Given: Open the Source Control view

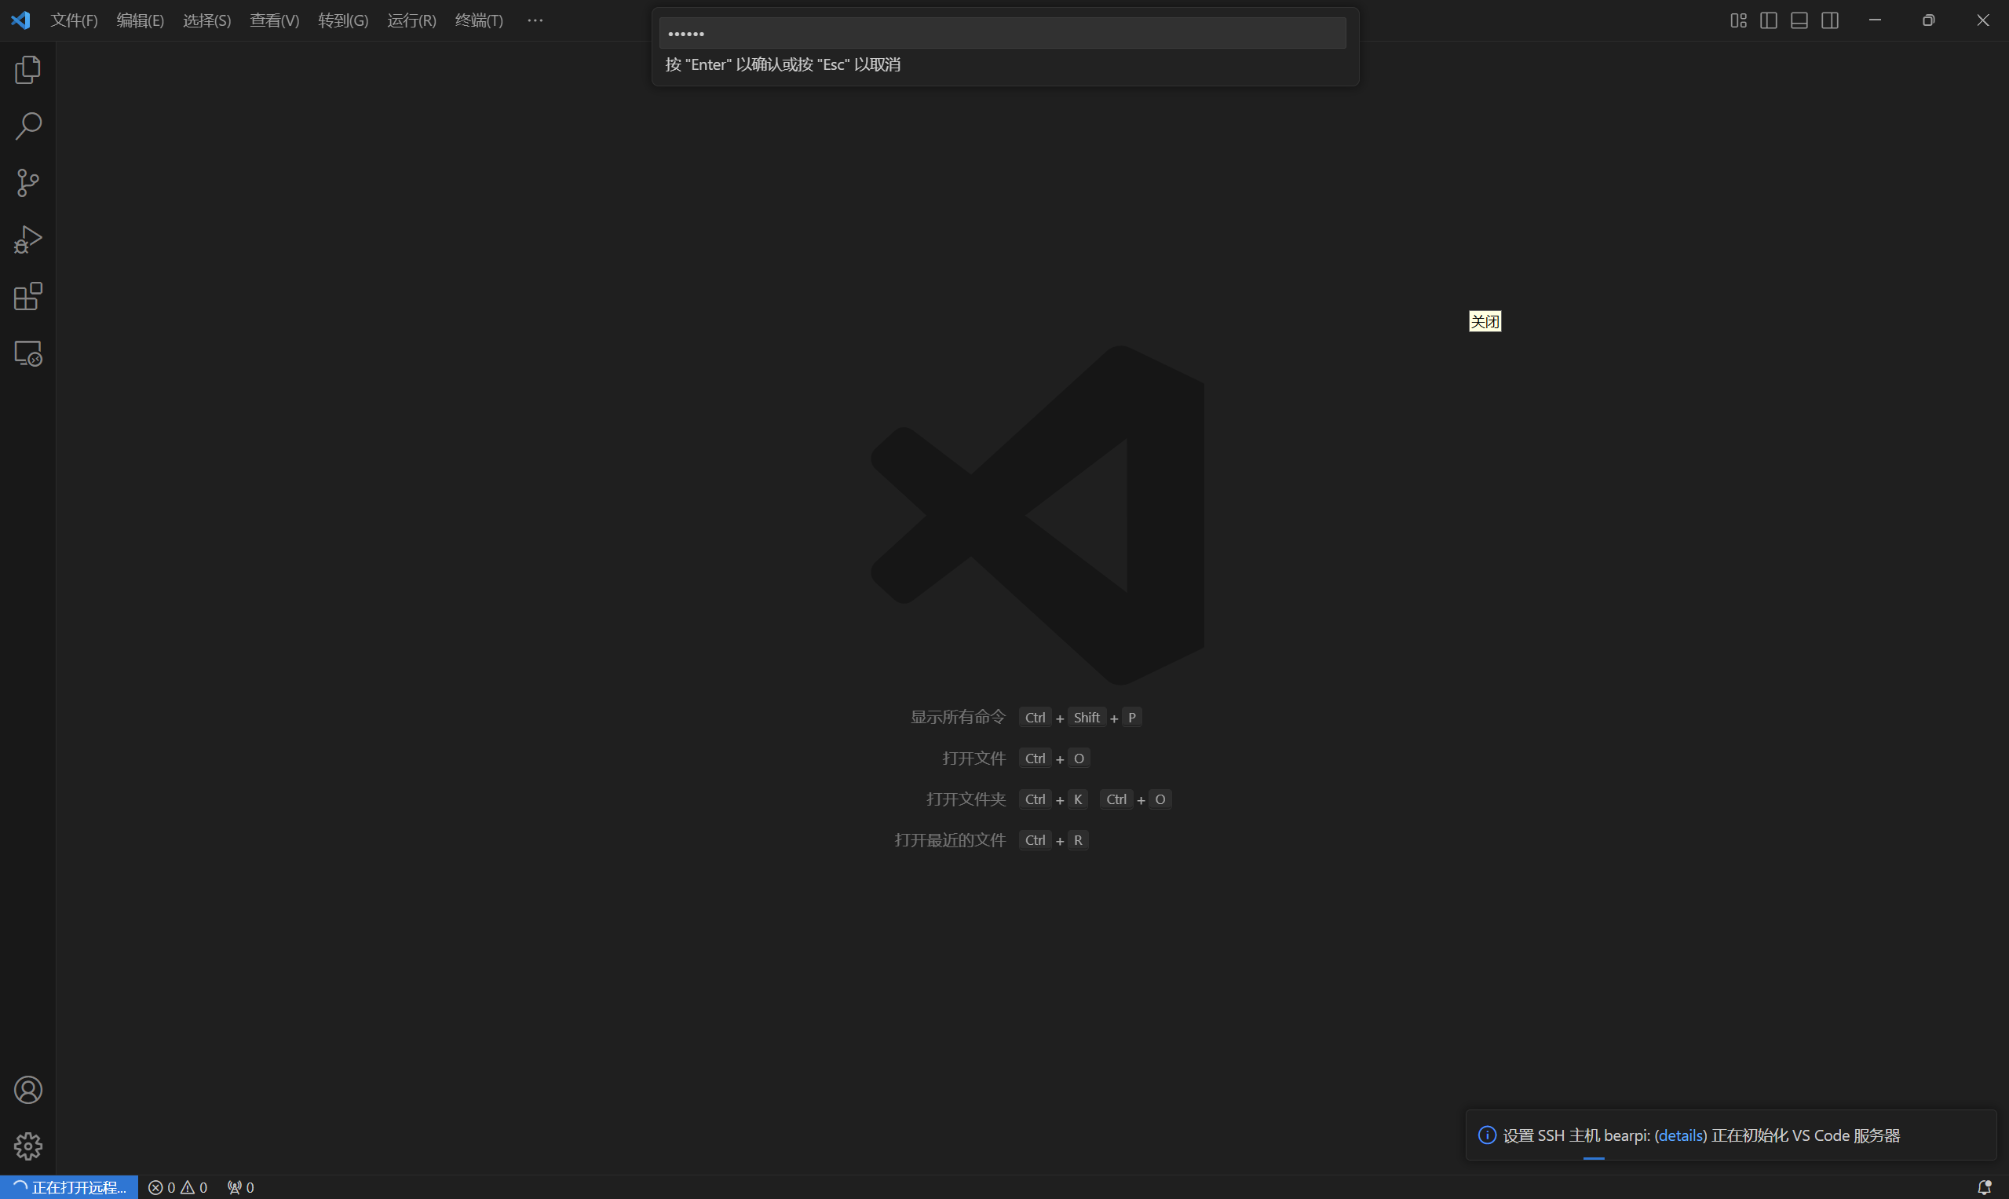Looking at the screenshot, I should coord(27,183).
